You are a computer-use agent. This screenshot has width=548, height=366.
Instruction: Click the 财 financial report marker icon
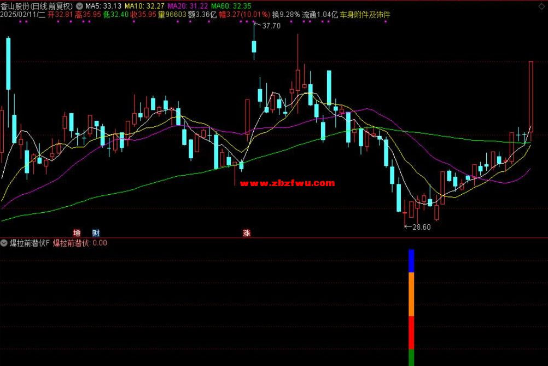pyautogui.click(x=96, y=233)
